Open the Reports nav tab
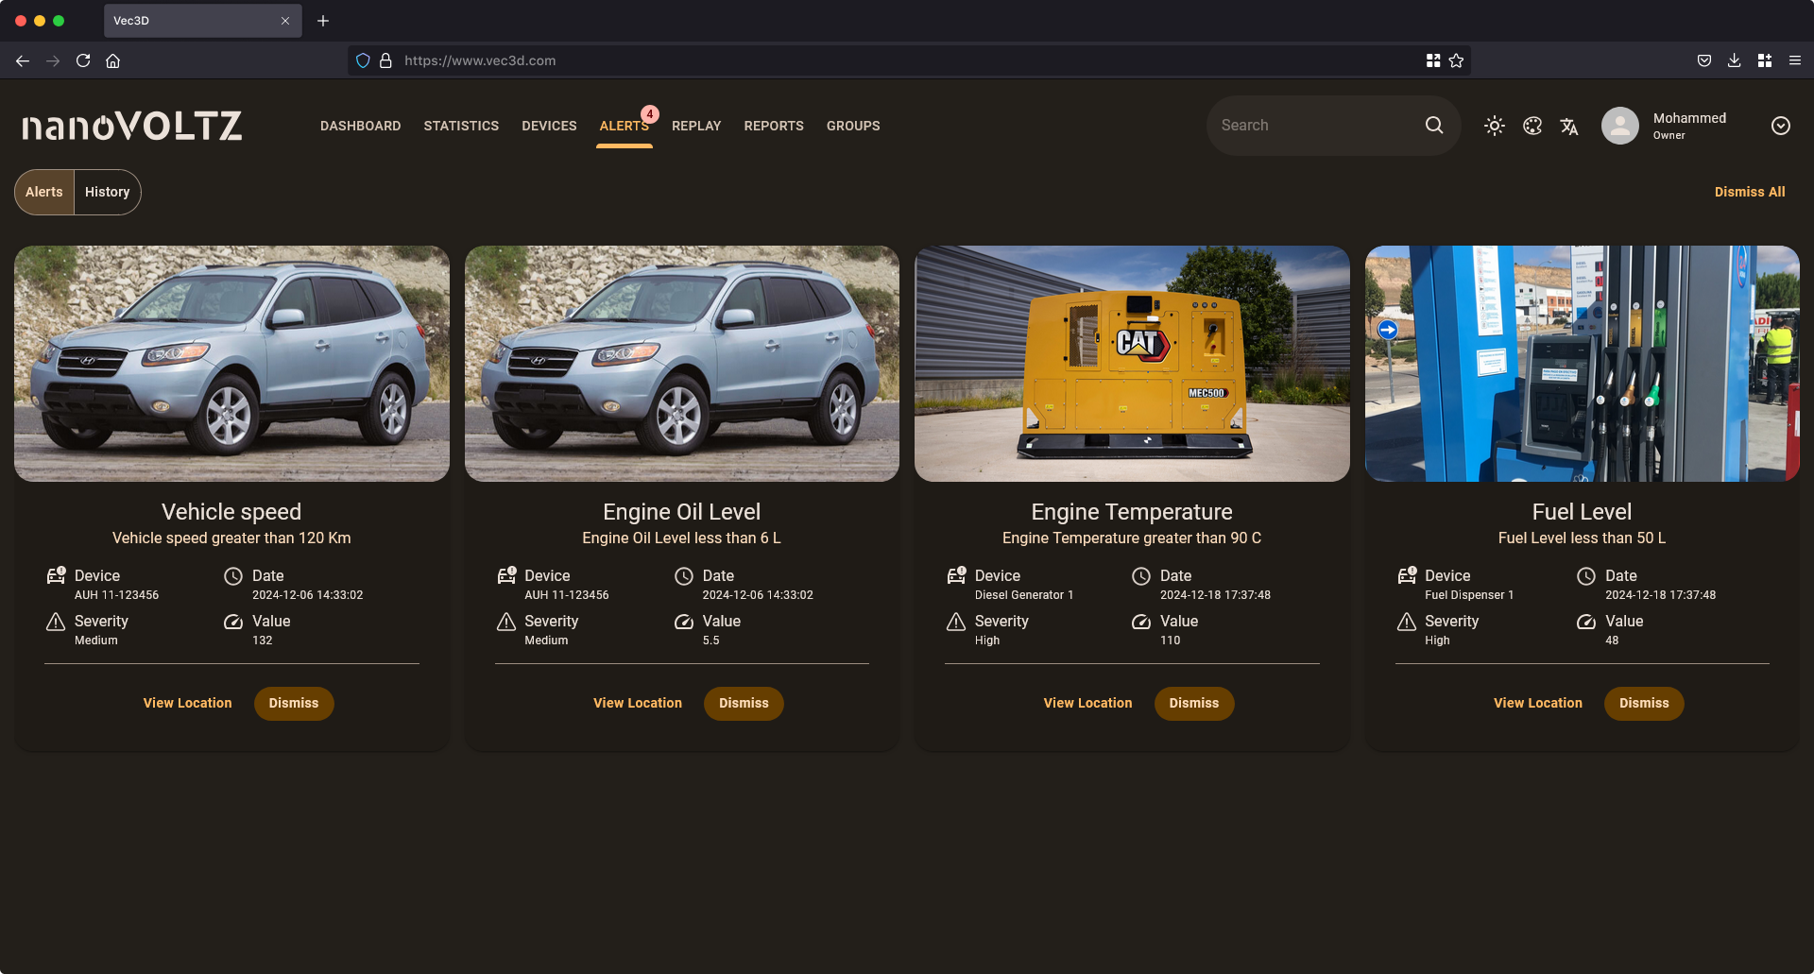Viewport: 1814px width, 974px height. [774, 126]
